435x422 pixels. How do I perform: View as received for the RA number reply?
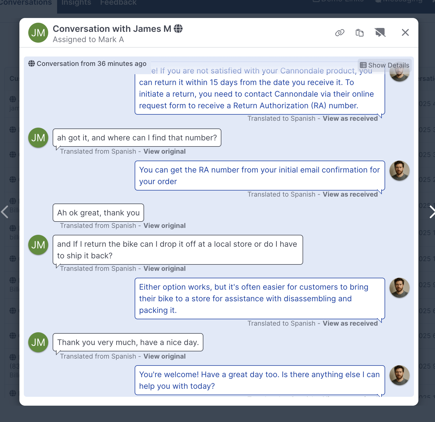pos(350,194)
